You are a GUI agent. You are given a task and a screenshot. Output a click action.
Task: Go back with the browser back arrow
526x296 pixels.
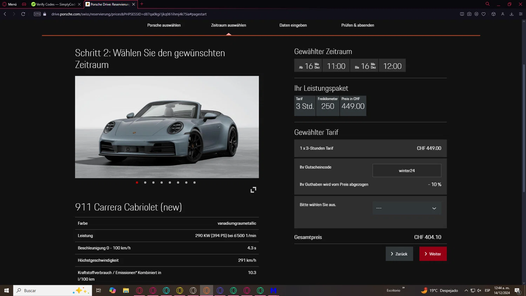pos(5,14)
